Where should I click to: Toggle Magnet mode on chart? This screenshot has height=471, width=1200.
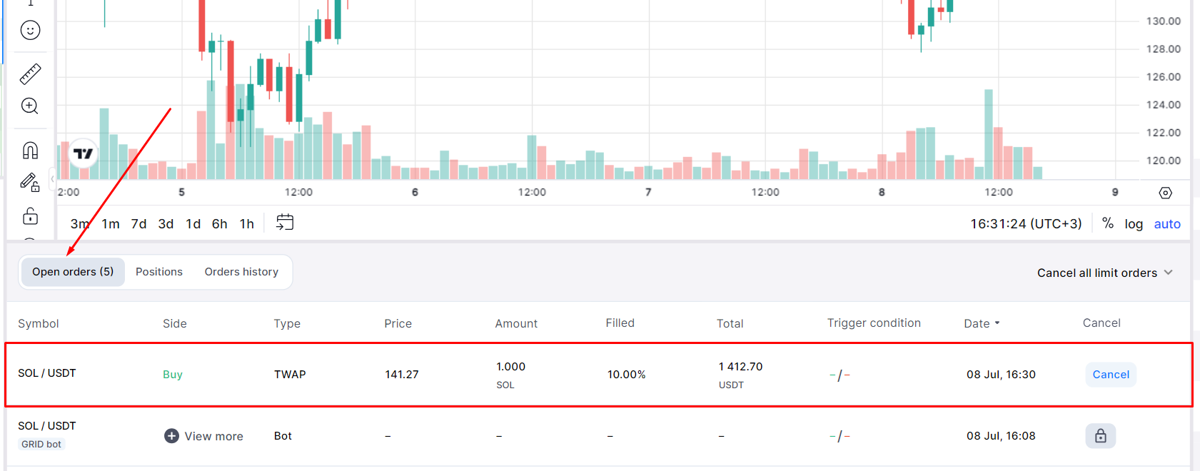pos(30,151)
